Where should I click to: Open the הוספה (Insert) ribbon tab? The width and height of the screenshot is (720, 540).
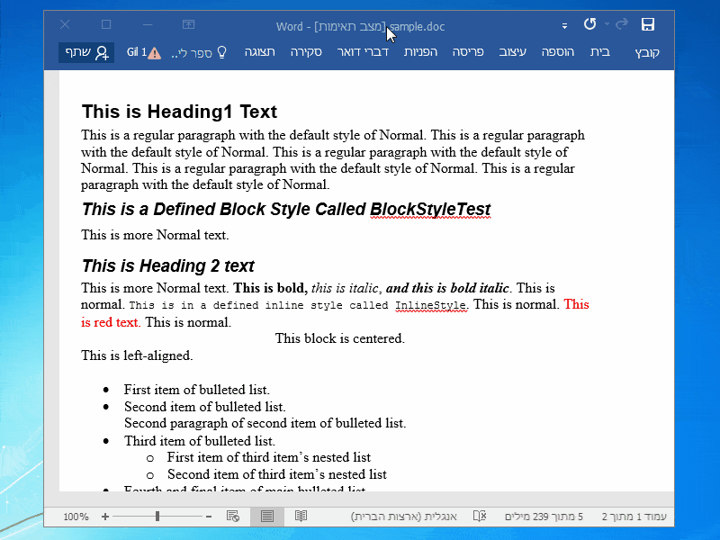pyautogui.click(x=557, y=52)
